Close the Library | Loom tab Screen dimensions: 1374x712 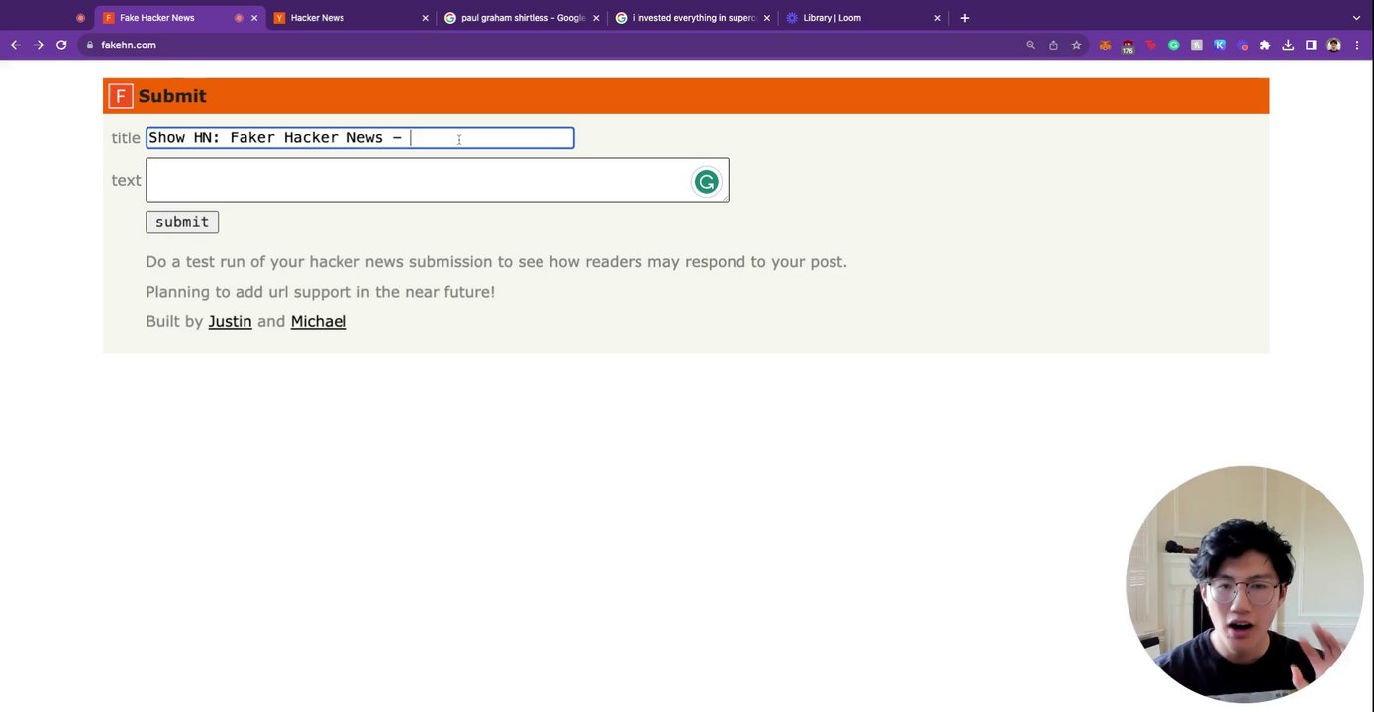[x=937, y=18]
